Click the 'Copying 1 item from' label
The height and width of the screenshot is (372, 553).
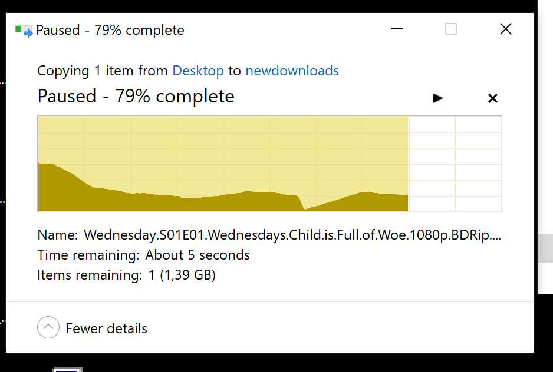(x=102, y=71)
